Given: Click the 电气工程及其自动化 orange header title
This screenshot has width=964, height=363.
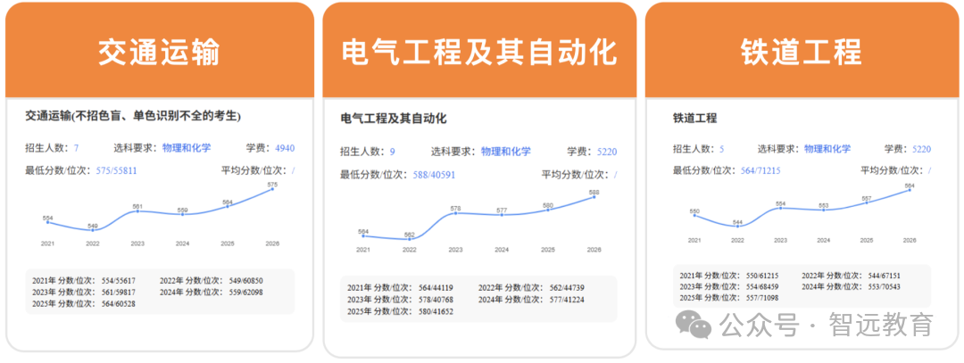Looking at the screenshot, I should 479,53.
